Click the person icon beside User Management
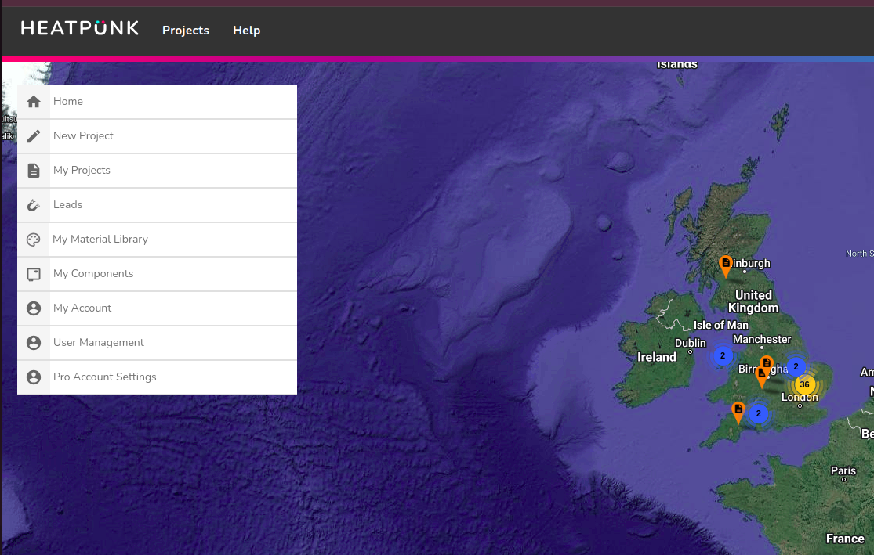 [x=34, y=343]
